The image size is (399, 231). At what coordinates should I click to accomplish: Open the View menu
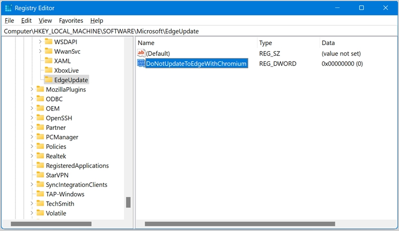pos(45,21)
